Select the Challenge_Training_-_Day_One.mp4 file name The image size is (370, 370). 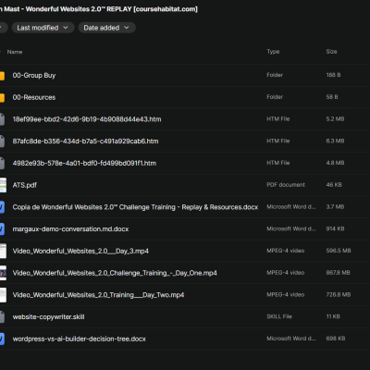(115, 273)
